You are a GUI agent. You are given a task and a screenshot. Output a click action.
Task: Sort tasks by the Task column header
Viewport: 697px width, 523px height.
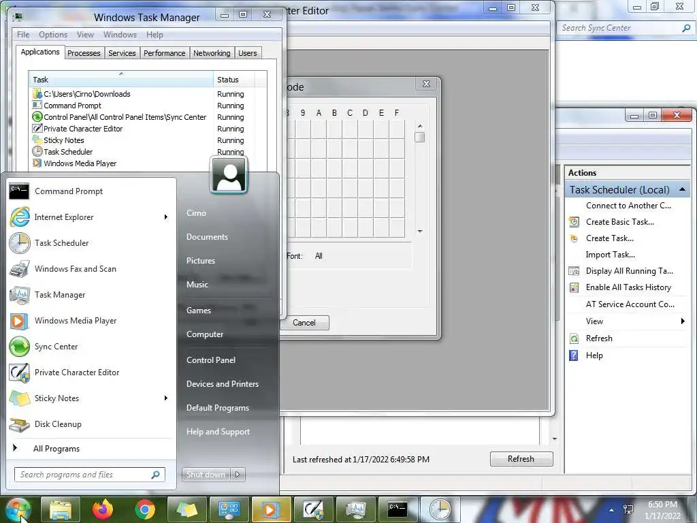click(120, 80)
